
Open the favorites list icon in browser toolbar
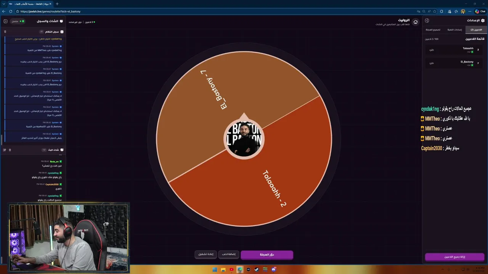click(x=455, y=11)
